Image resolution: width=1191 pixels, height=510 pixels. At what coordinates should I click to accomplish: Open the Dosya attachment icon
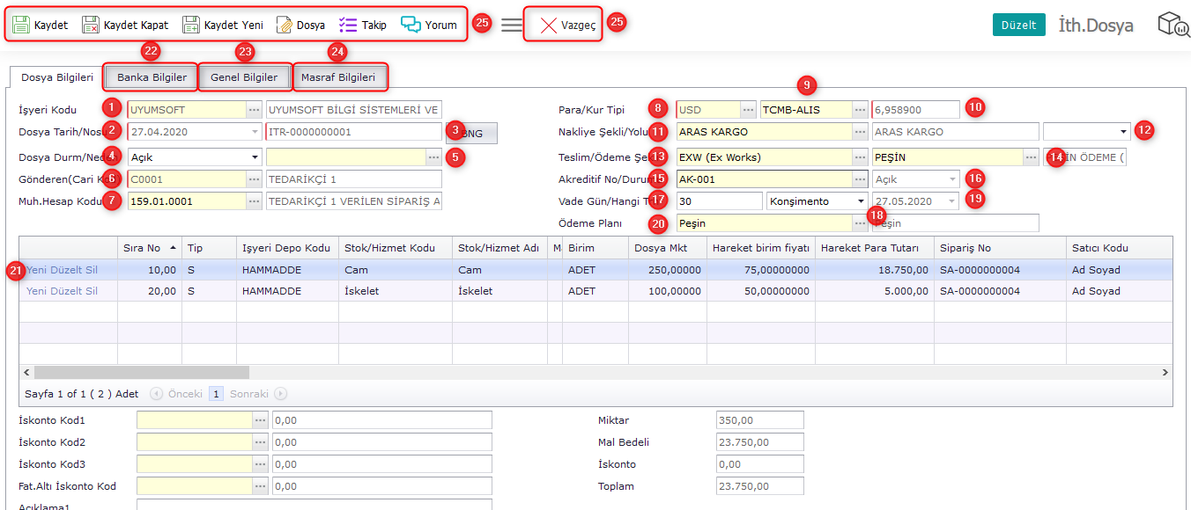[x=284, y=25]
